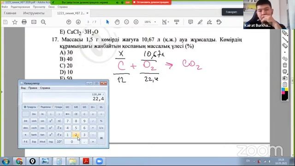Select the Грады radio button in calculator
Viewport: 295px width, 166px height.
[53, 107]
